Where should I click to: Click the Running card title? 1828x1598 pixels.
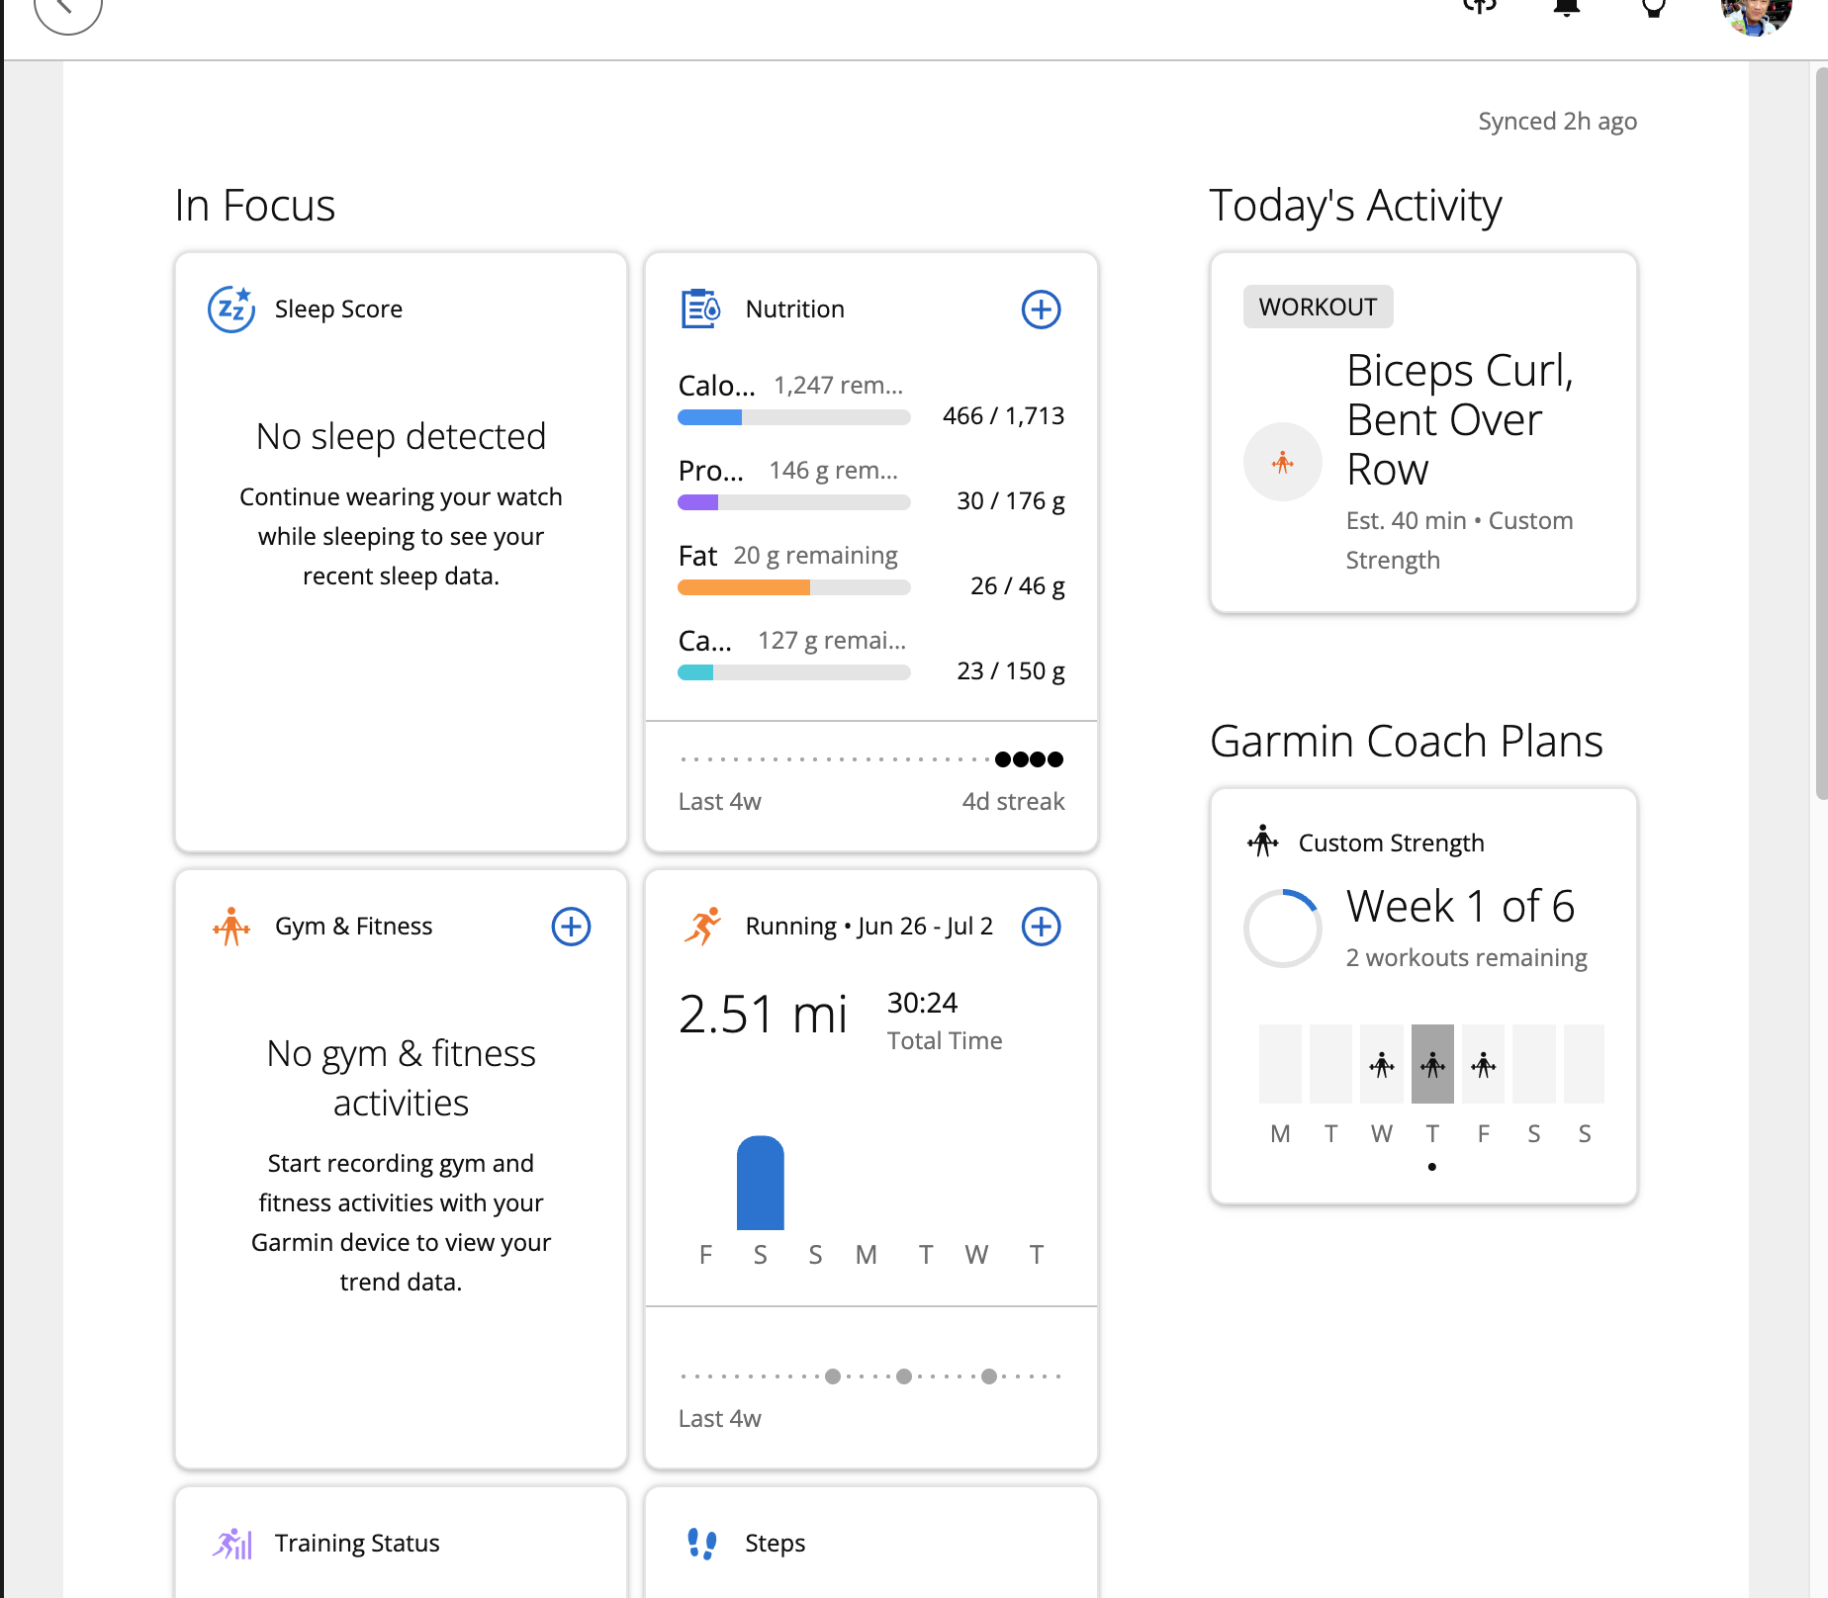point(868,927)
